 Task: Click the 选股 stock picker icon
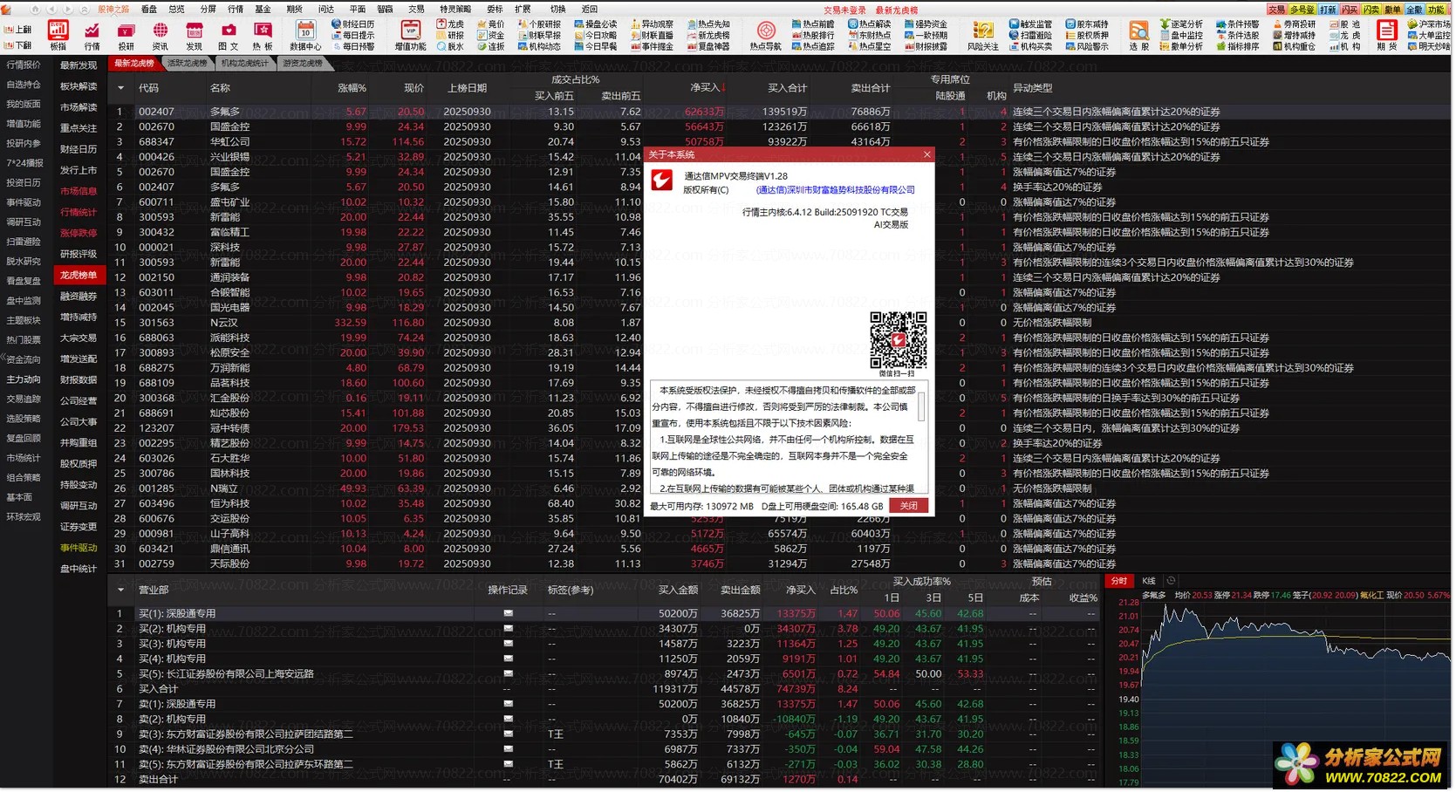point(1138,35)
